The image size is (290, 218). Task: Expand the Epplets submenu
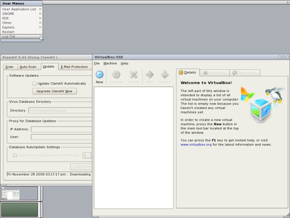[21, 27]
